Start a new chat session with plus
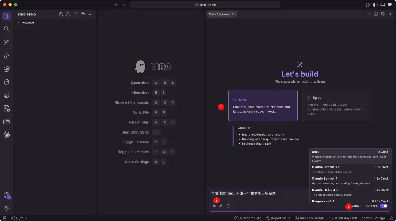 tap(369, 14)
